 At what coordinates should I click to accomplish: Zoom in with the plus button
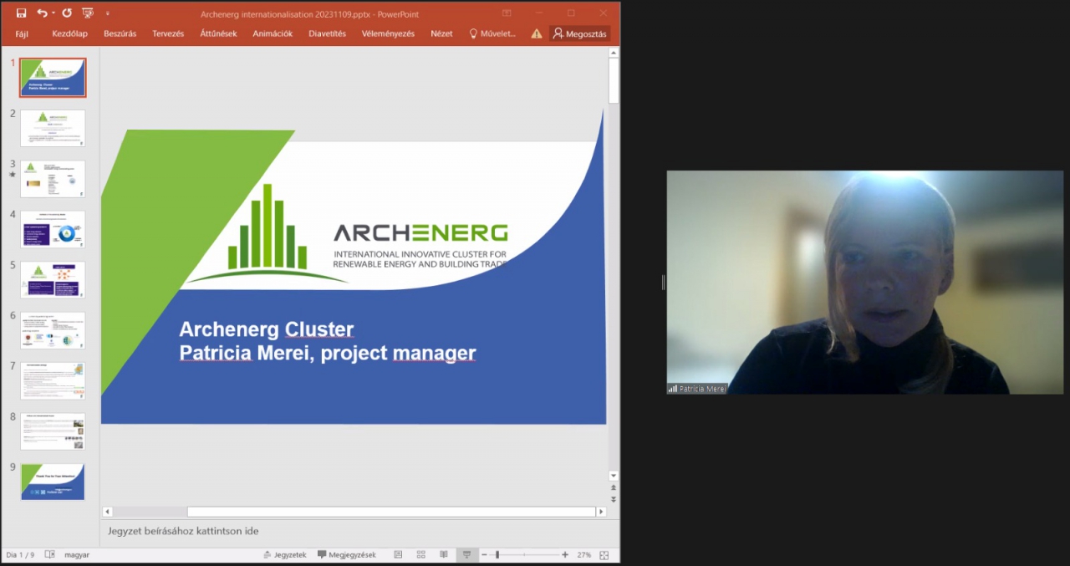click(565, 555)
